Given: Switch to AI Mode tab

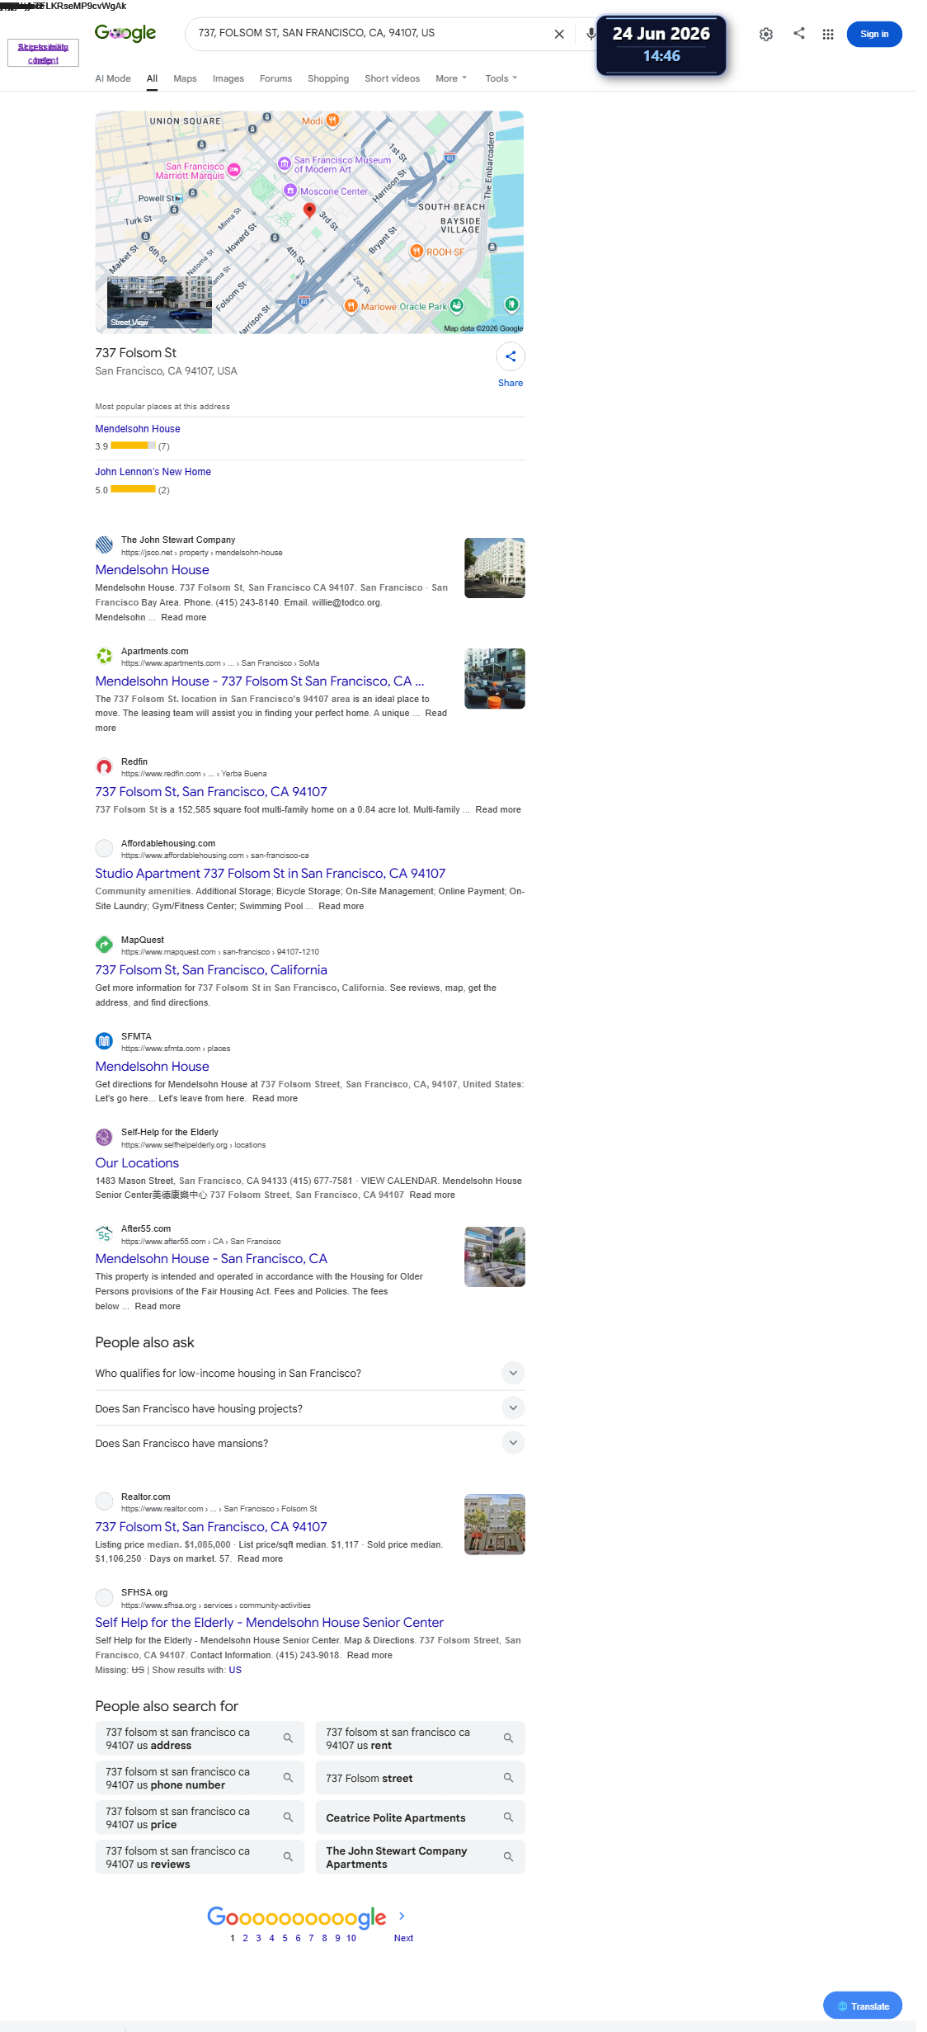Looking at the screenshot, I should coord(113,78).
